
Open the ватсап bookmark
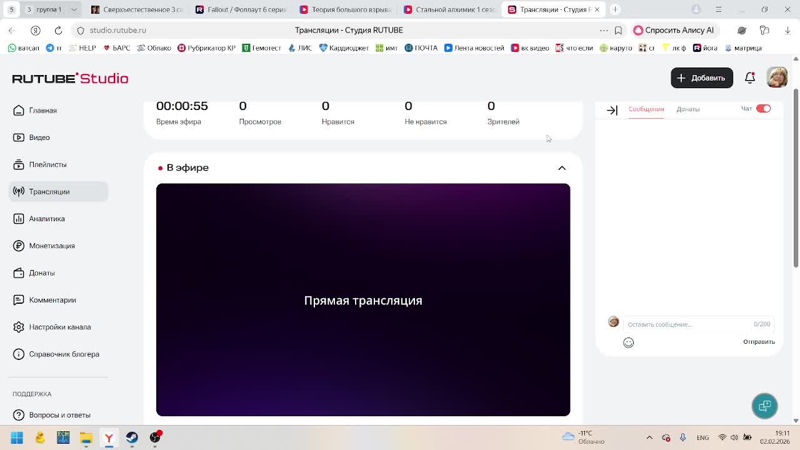click(24, 48)
